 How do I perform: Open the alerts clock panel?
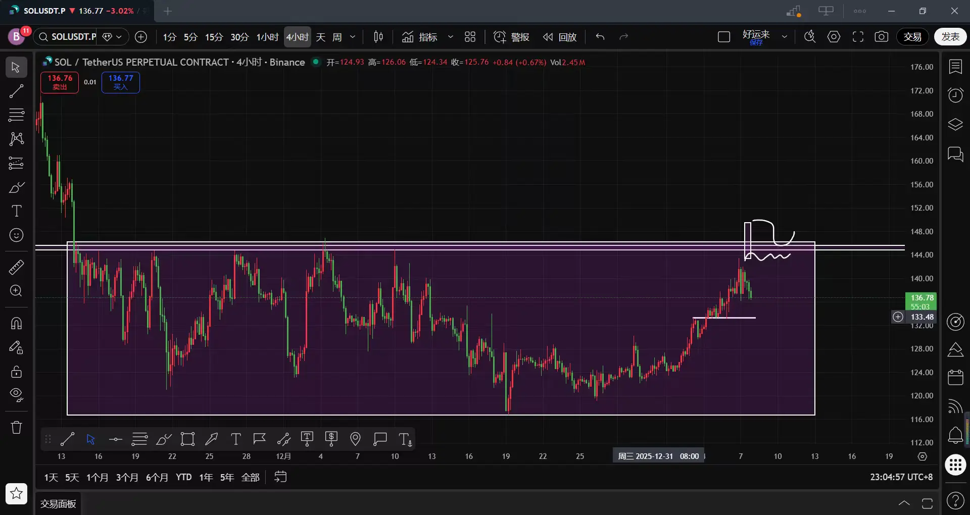coord(955,95)
